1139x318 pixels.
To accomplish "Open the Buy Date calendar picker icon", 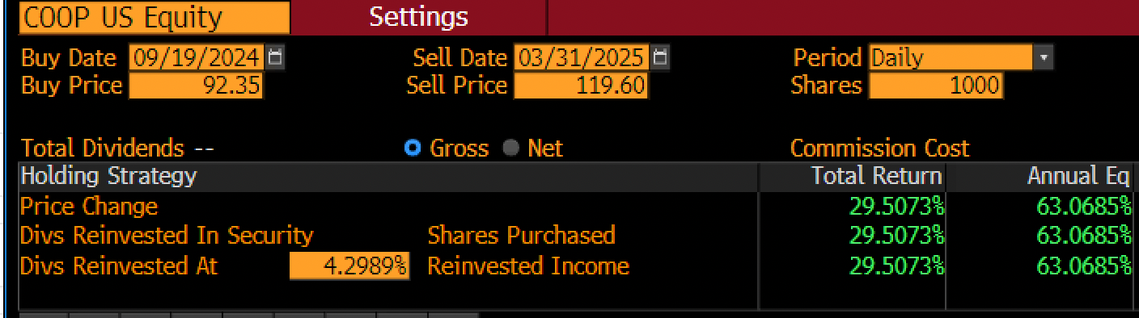I will [275, 58].
